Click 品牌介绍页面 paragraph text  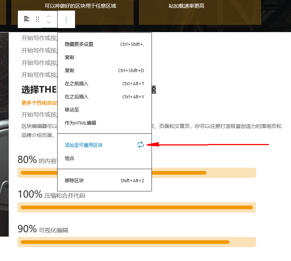tap(38, 135)
